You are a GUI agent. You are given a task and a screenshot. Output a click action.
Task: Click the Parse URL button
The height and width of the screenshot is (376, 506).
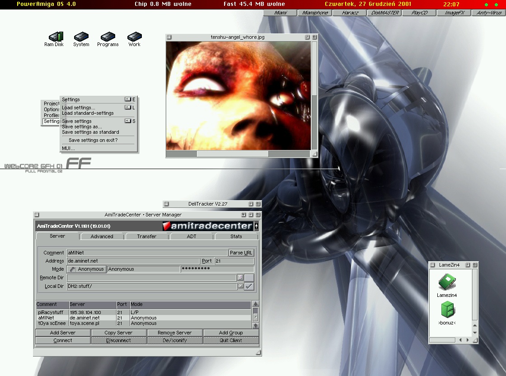(x=241, y=253)
